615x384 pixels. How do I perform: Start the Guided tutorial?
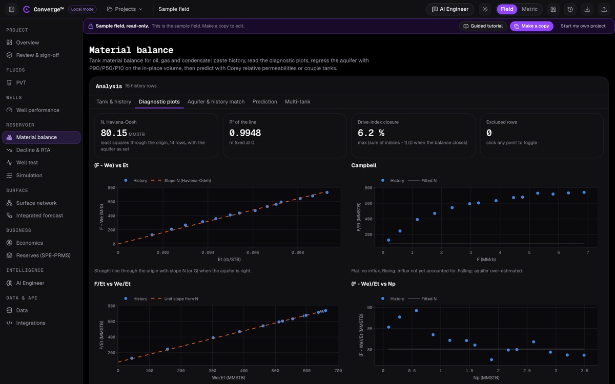[483, 26]
